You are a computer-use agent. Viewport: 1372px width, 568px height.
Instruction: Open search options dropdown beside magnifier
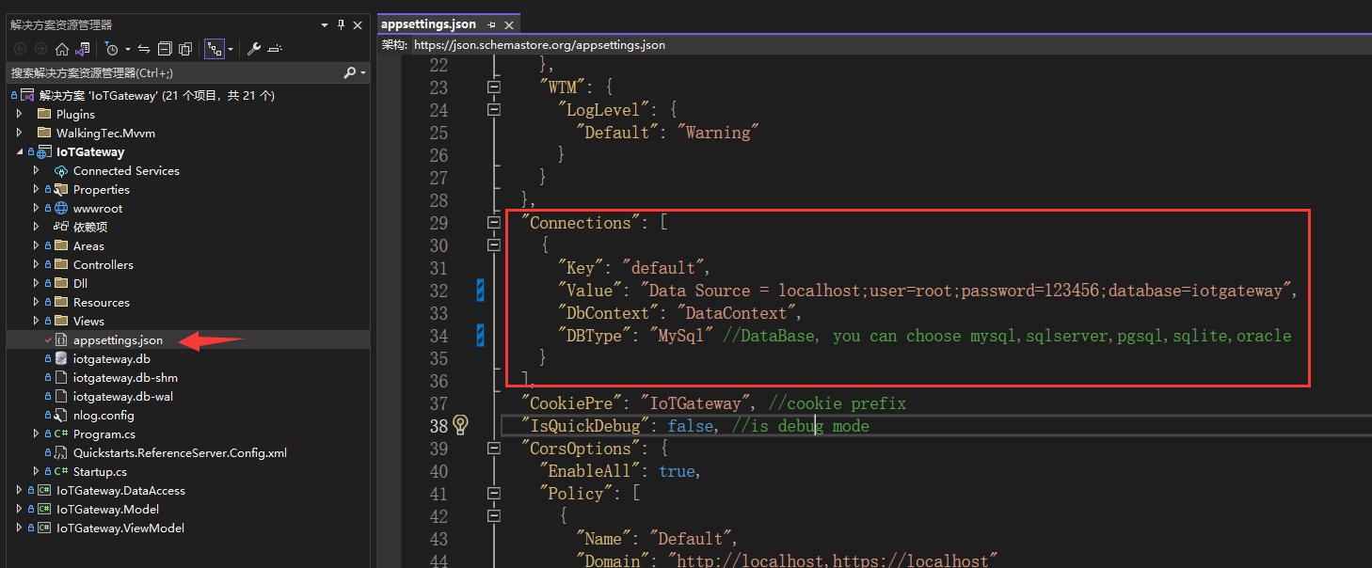363,72
